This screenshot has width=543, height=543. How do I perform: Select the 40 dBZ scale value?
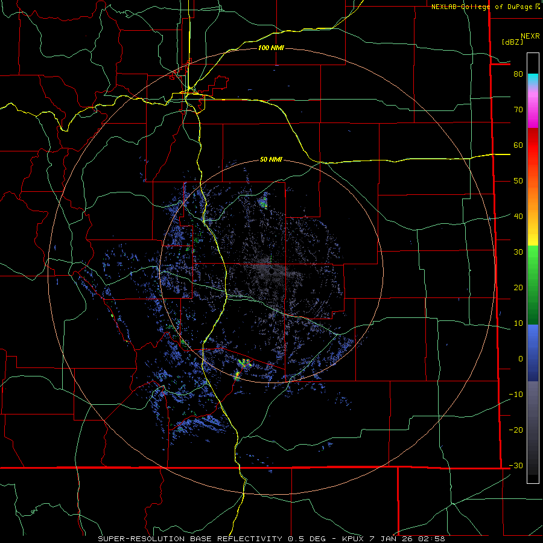[x=518, y=216]
